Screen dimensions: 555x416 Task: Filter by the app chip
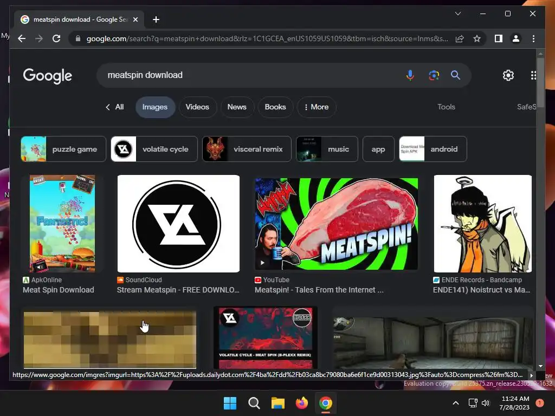(378, 149)
